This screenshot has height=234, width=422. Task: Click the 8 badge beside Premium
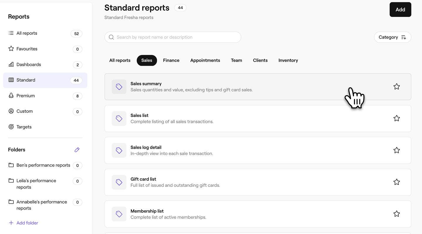77,96
